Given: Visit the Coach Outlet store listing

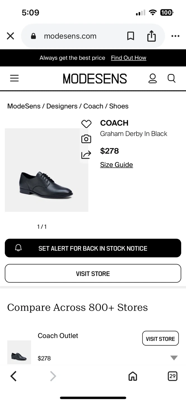Looking at the screenshot, I should point(160,339).
